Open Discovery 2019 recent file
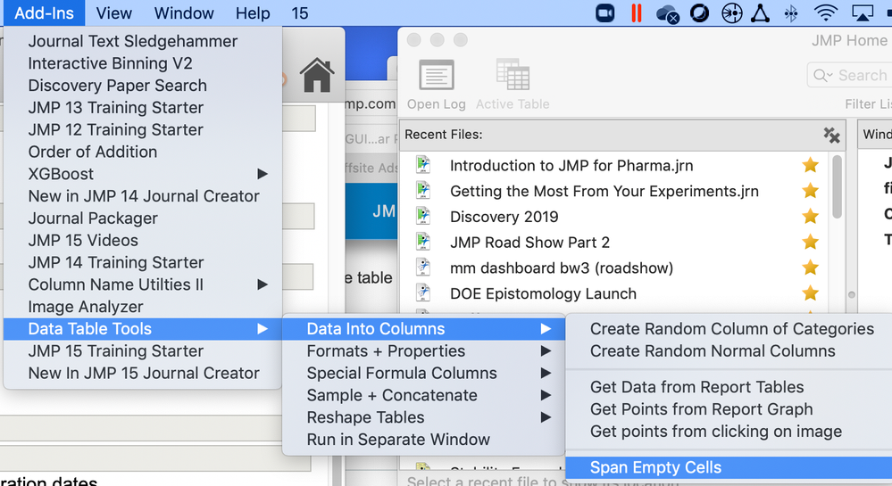The image size is (892, 486). [x=504, y=217]
